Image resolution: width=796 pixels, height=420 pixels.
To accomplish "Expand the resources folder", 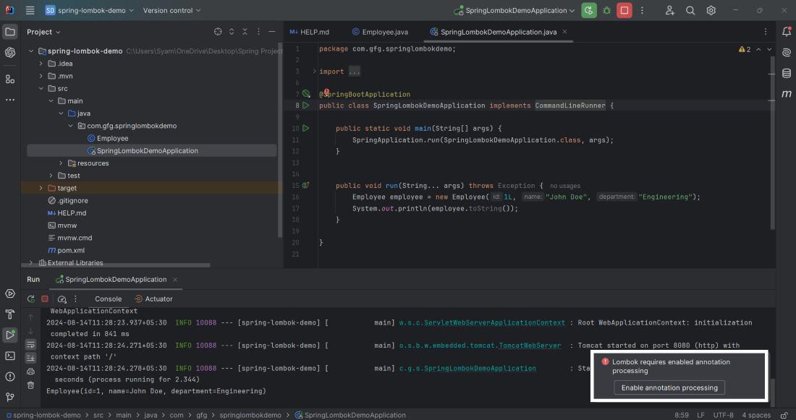I will (62, 163).
